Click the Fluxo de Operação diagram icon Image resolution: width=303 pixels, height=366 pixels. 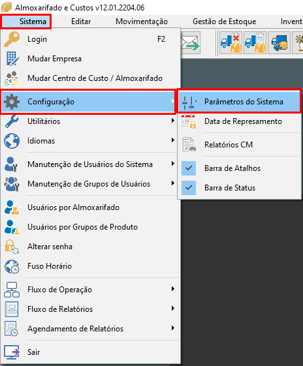(12, 290)
